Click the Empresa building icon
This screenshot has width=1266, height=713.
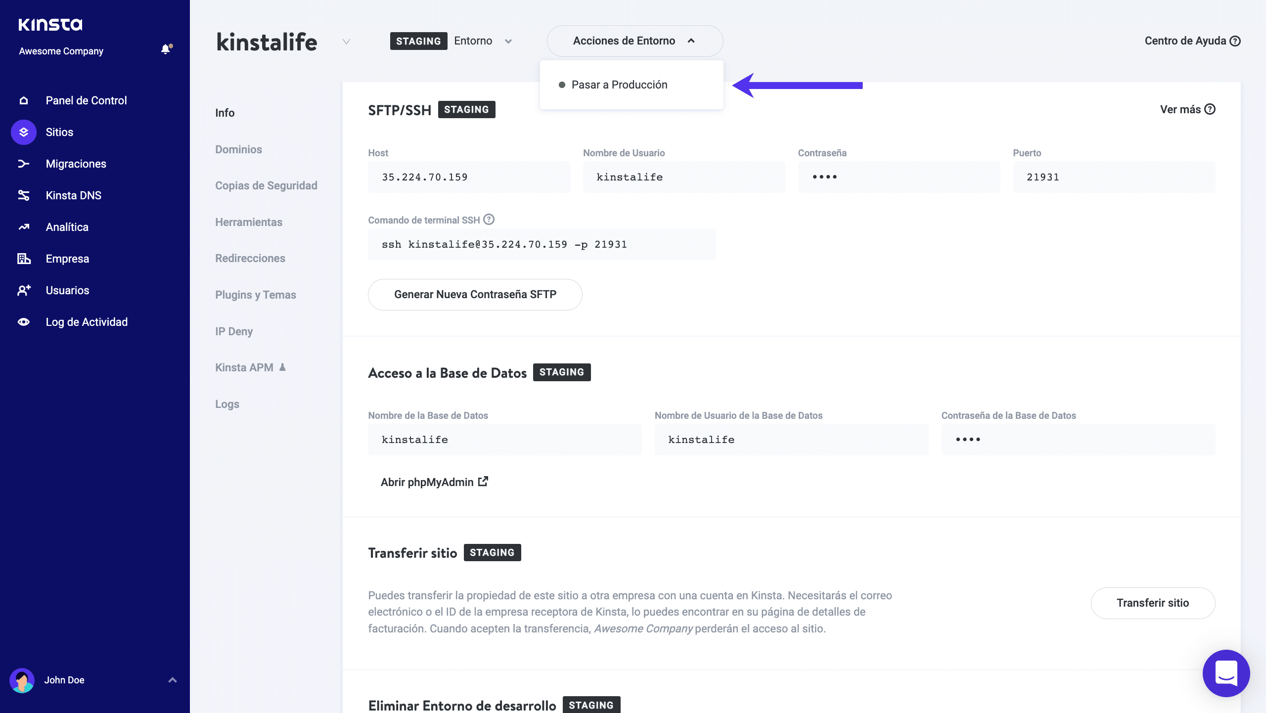click(24, 259)
